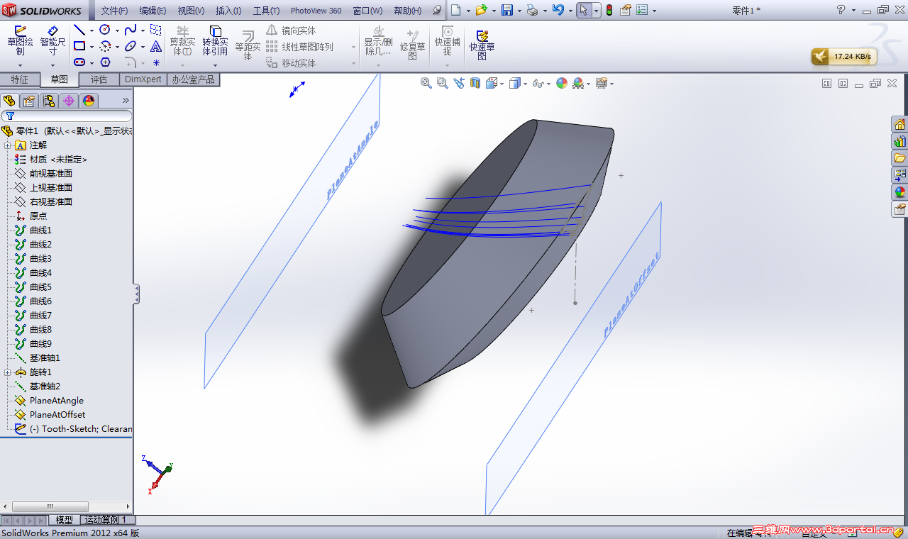Open the 草图绘制 dropdown arrow
The width and height of the screenshot is (908, 539).
20,65
